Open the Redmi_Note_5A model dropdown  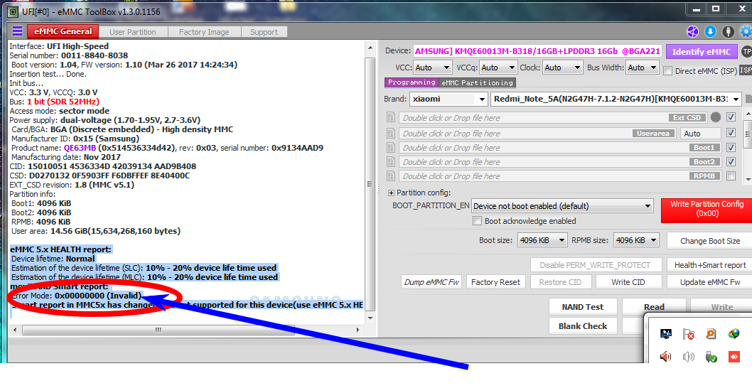click(x=616, y=99)
